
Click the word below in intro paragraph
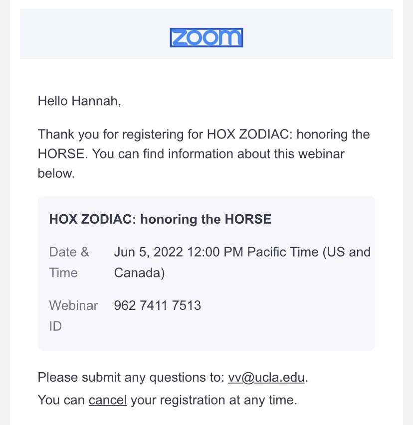(x=56, y=173)
